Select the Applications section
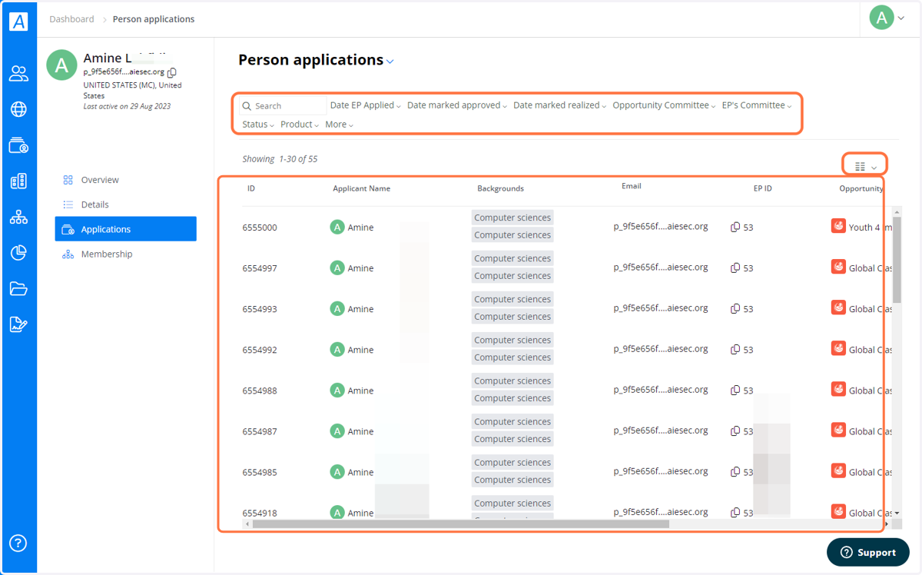Screen dimensions: 922x575 pos(125,229)
